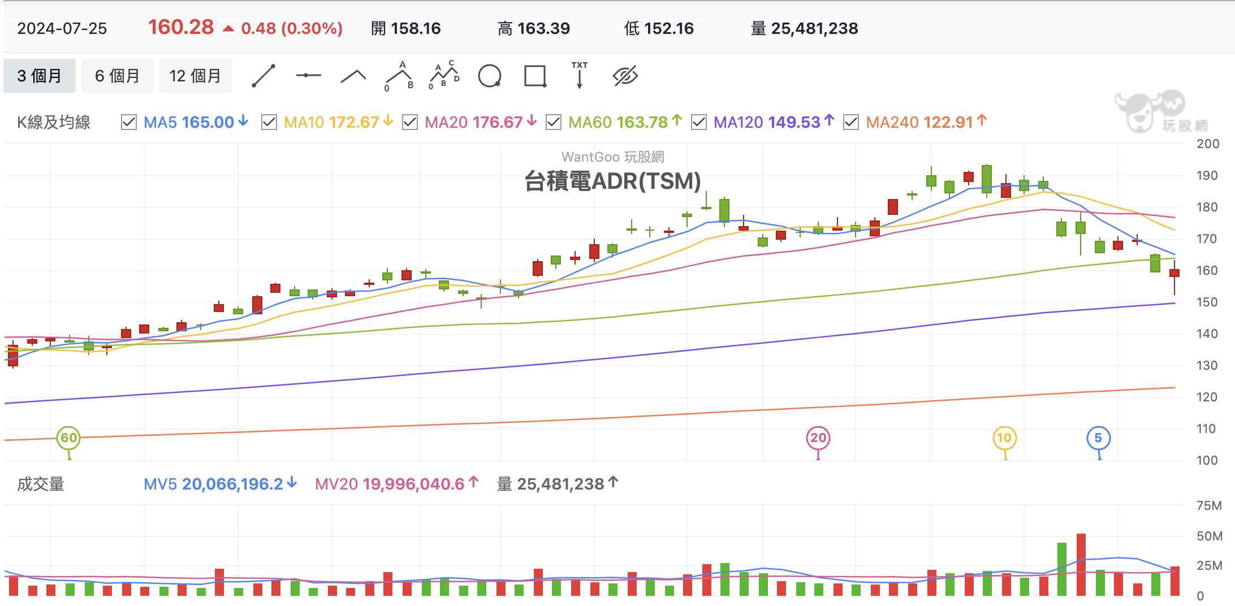Switch to the 12 個月 range tab
Screen dimensions: 1235x606
pyautogui.click(x=196, y=76)
